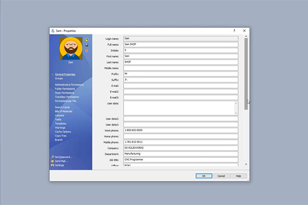
Task: Click the red delete picture icon
Action: (x=87, y=51)
